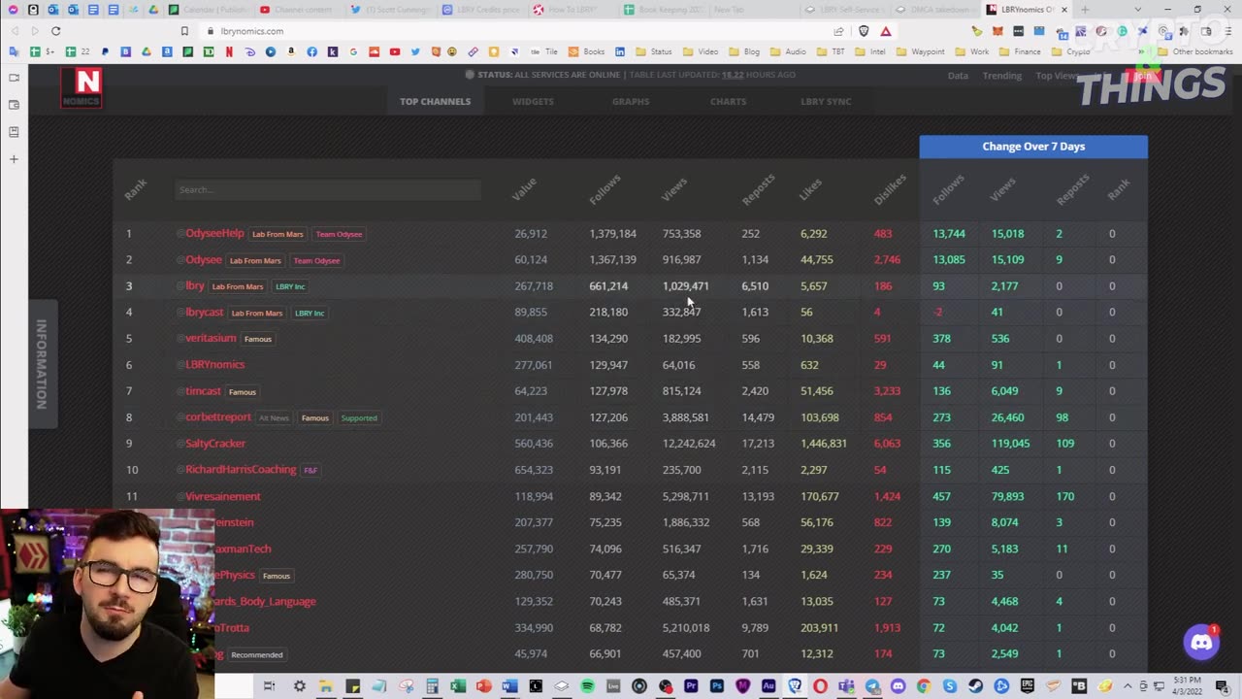Click the bookmark page icon in address bar
The image size is (1242, 699).
(184, 31)
